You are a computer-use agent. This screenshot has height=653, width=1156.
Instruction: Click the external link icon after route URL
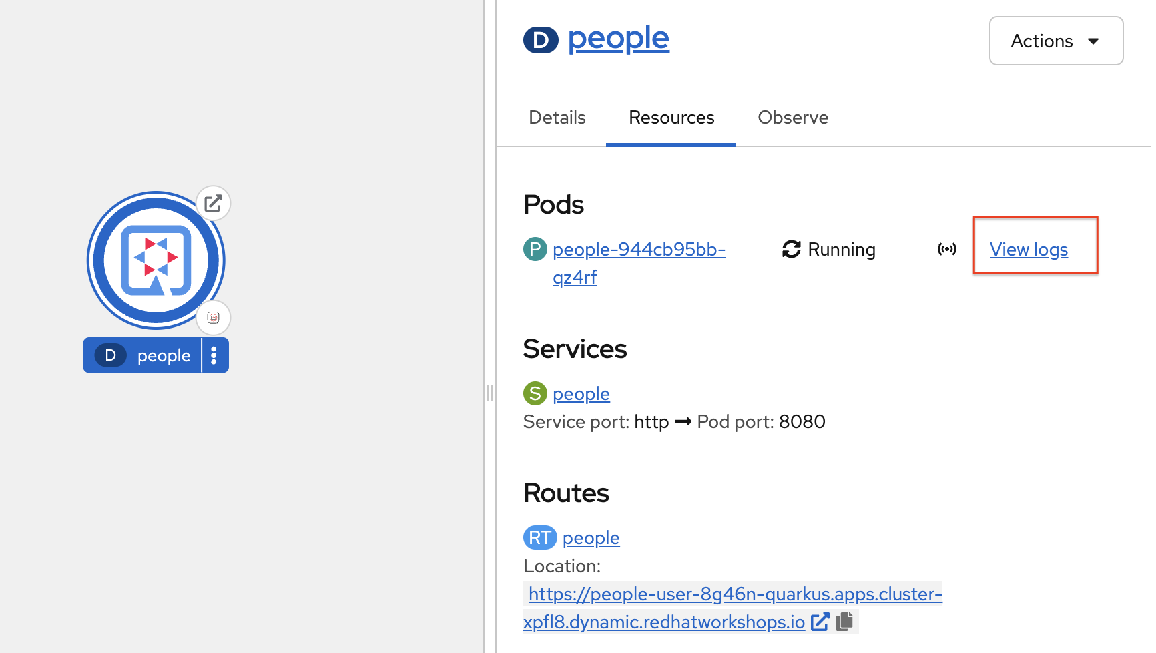[x=820, y=622]
